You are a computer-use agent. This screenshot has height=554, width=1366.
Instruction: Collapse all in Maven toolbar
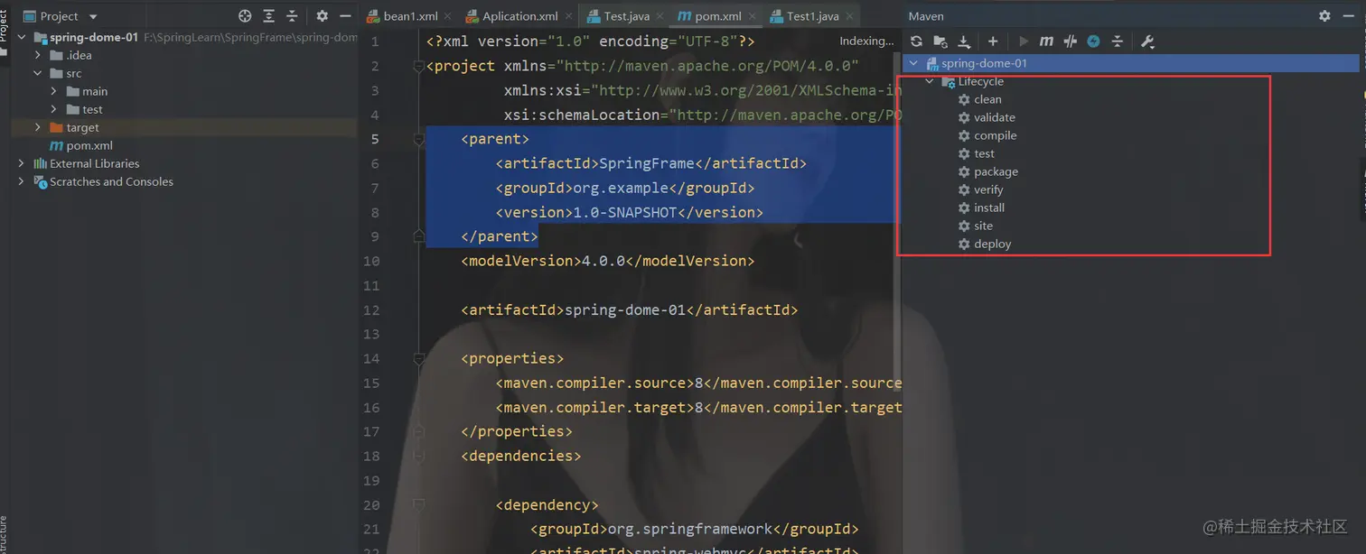coord(1118,42)
